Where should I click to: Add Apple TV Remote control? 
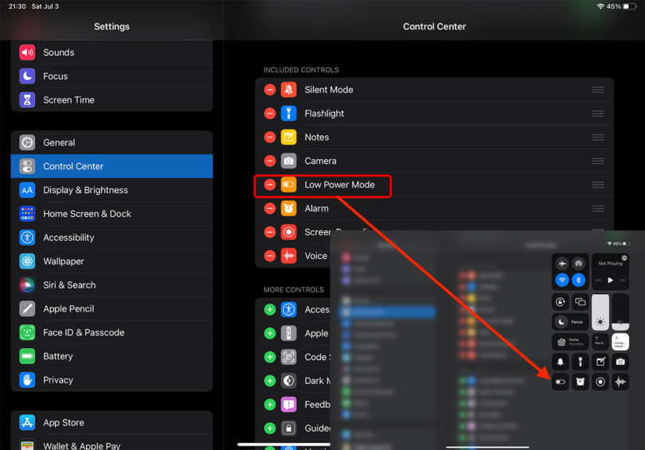(270, 333)
